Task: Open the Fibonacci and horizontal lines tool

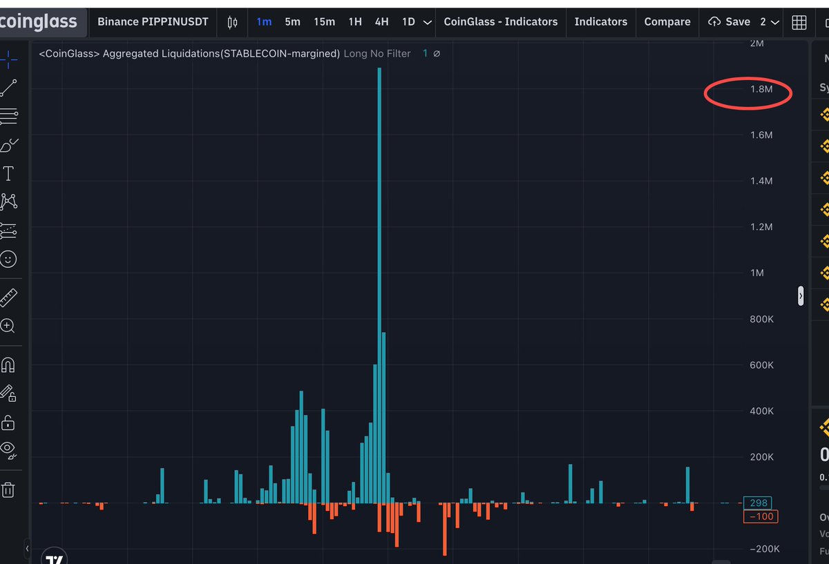Action: point(8,117)
